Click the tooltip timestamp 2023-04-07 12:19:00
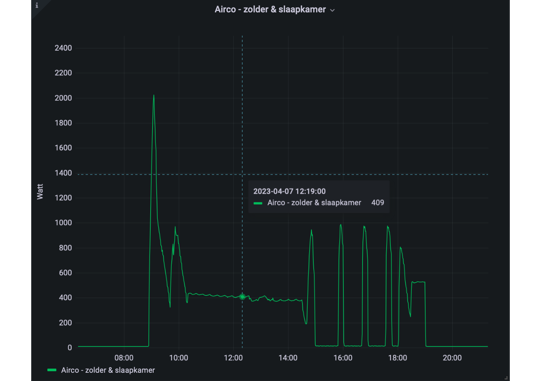 (x=289, y=191)
